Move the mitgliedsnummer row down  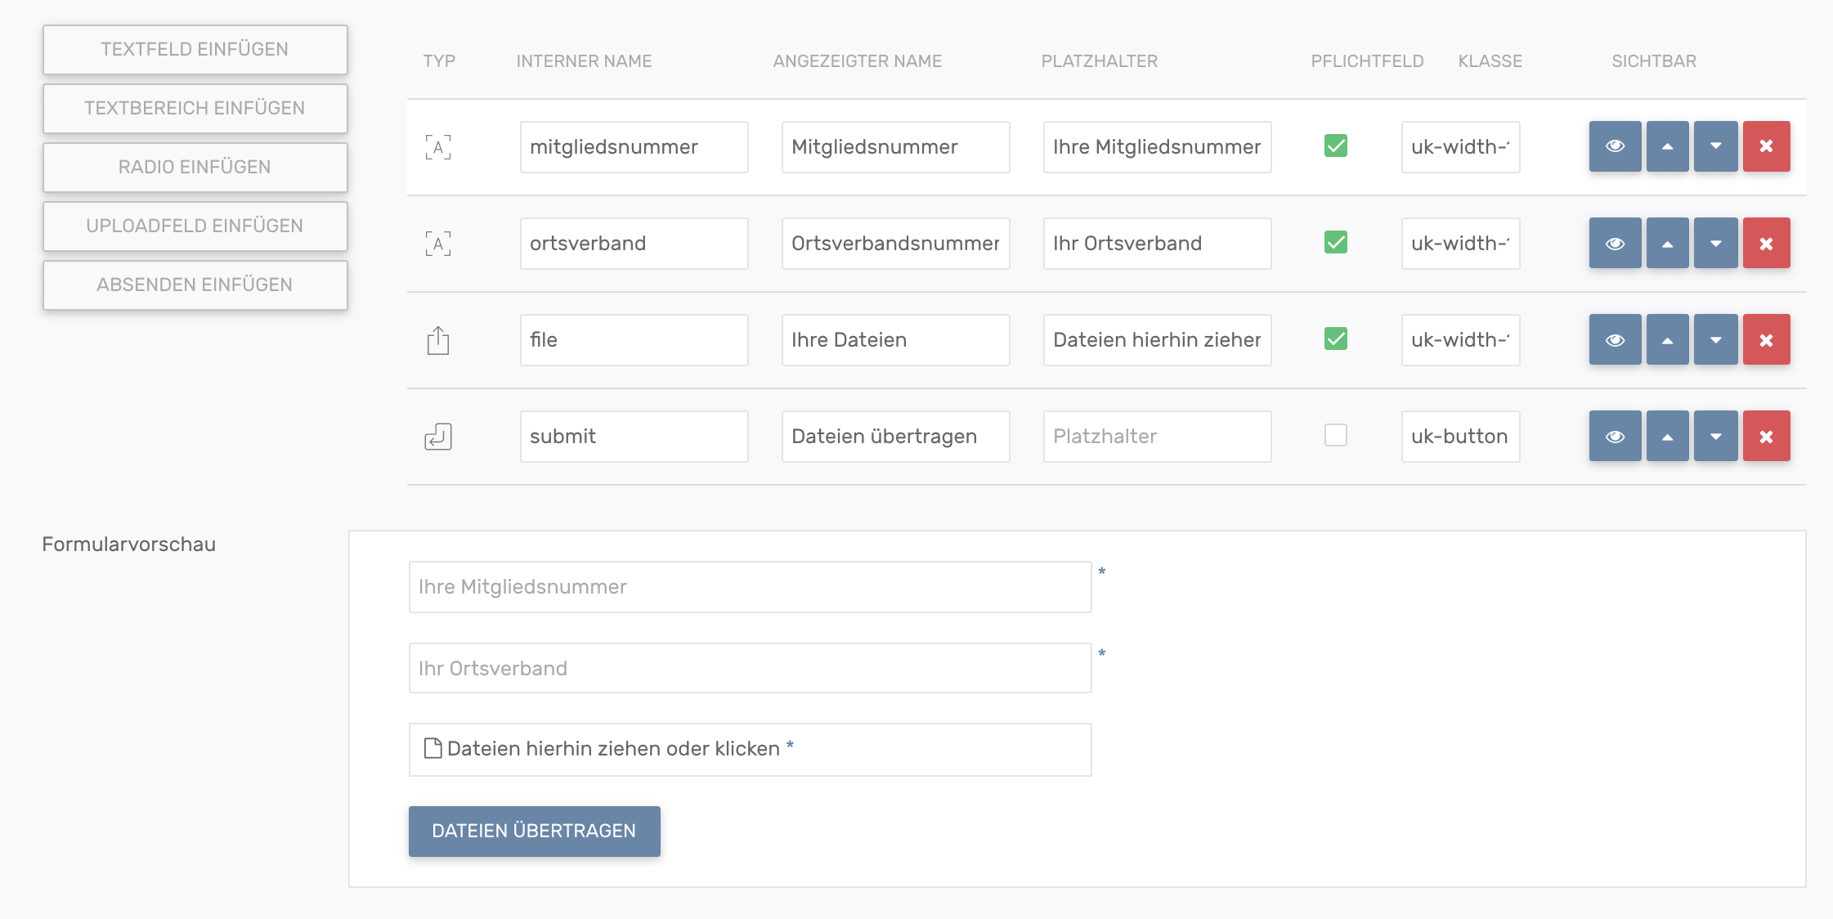(1715, 146)
